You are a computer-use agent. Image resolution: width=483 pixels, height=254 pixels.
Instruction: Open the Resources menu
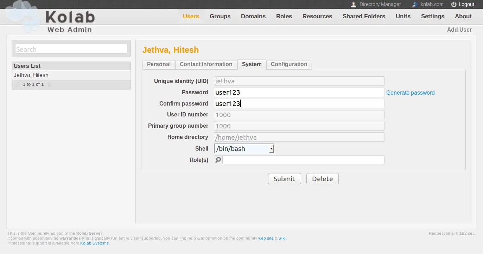coord(317,16)
